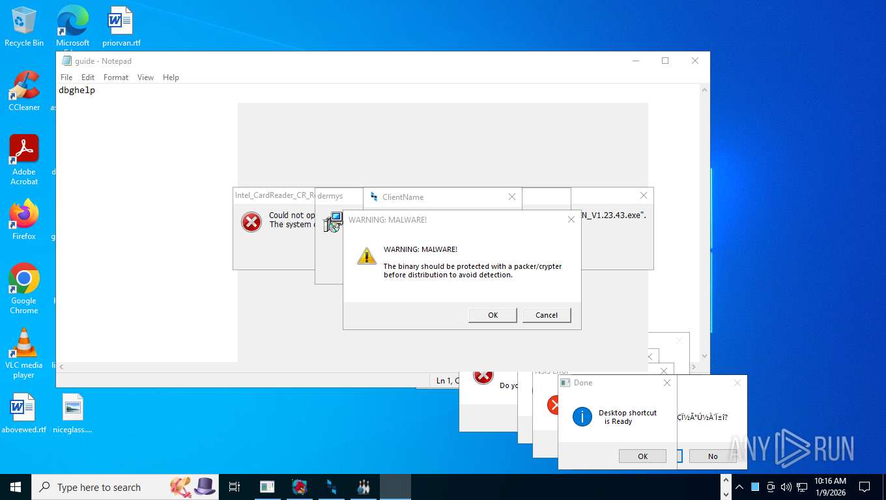Click the installer icon in the dermys dialog
This screenshot has height=500, width=886.
[333, 222]
